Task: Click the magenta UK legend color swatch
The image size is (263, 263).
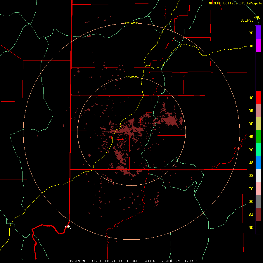Action: [258, 46]
